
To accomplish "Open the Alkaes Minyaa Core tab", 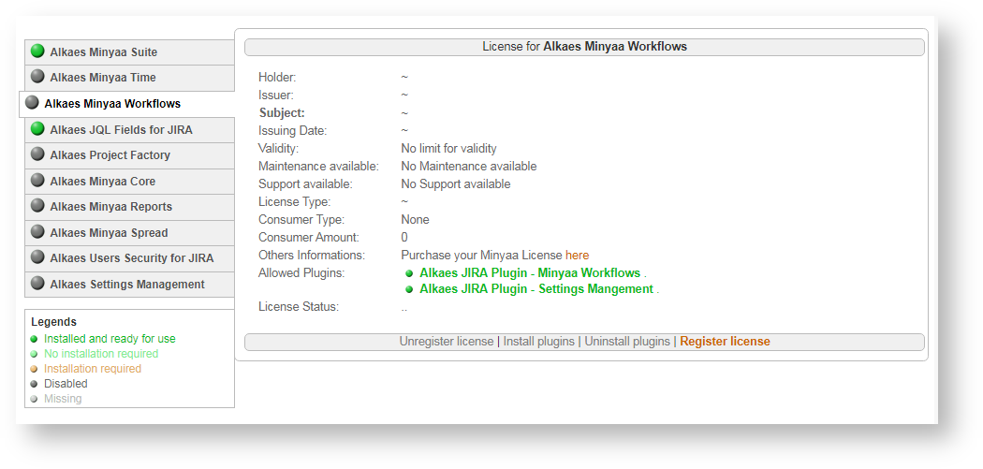I will tap(130, 182).
